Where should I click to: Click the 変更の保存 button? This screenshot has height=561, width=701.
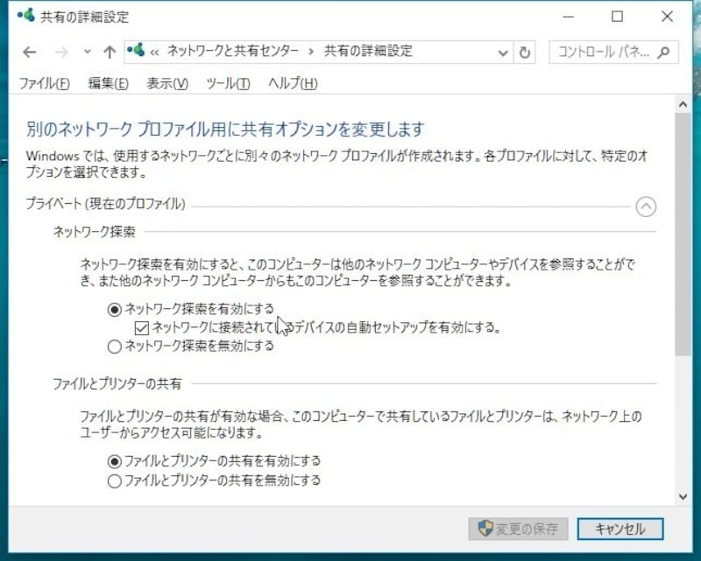pos(518,529)
